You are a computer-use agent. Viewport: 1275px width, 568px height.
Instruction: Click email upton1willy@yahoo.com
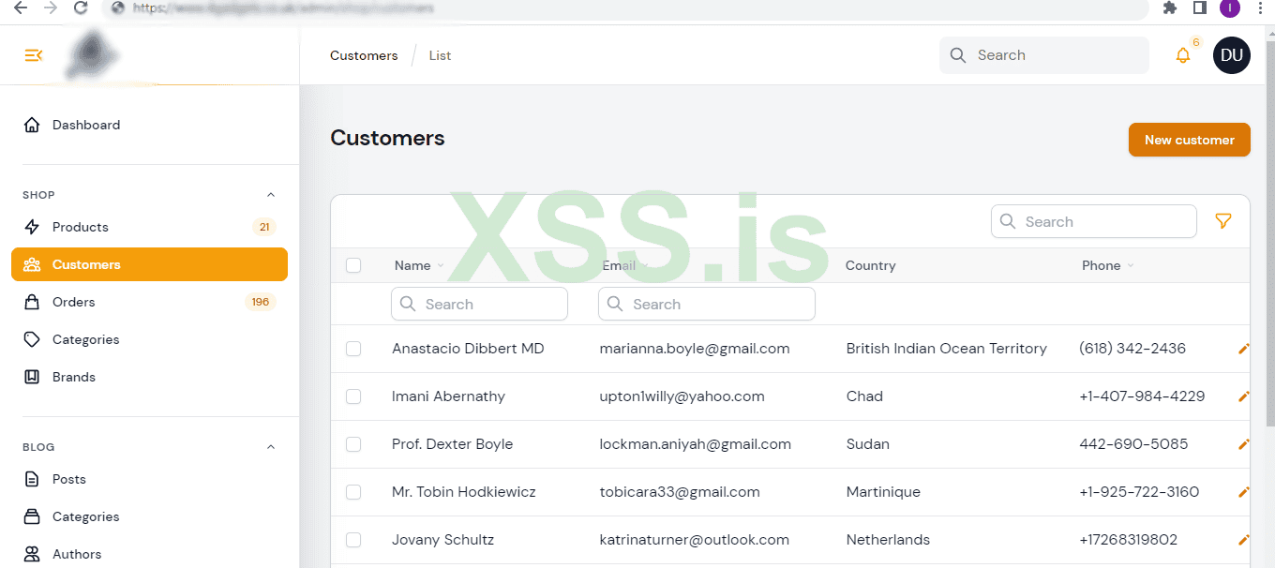click(682, 396)
